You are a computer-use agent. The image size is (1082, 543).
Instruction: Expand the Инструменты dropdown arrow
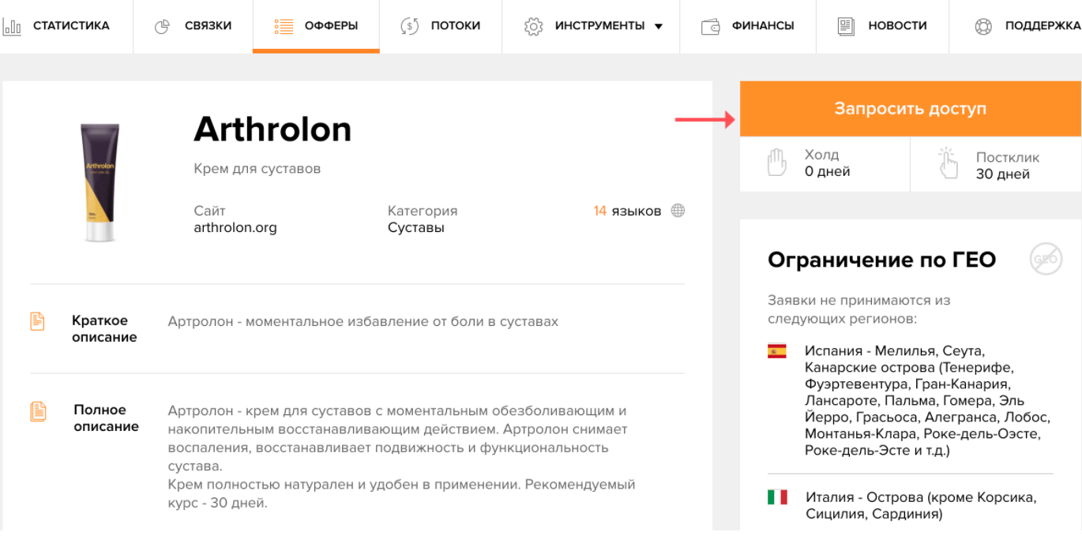coord(659,27)
